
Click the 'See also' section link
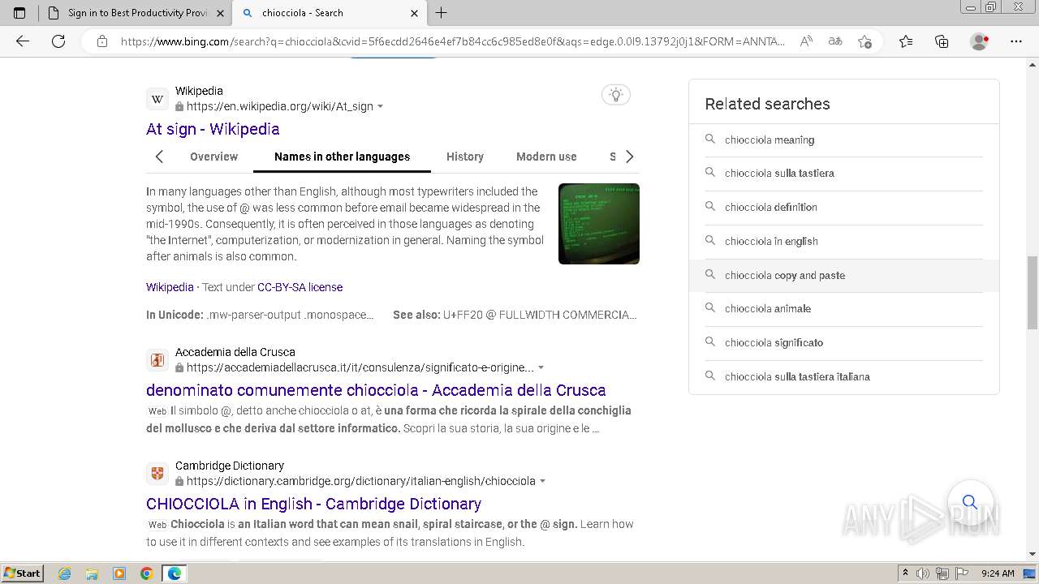[515, 315]
